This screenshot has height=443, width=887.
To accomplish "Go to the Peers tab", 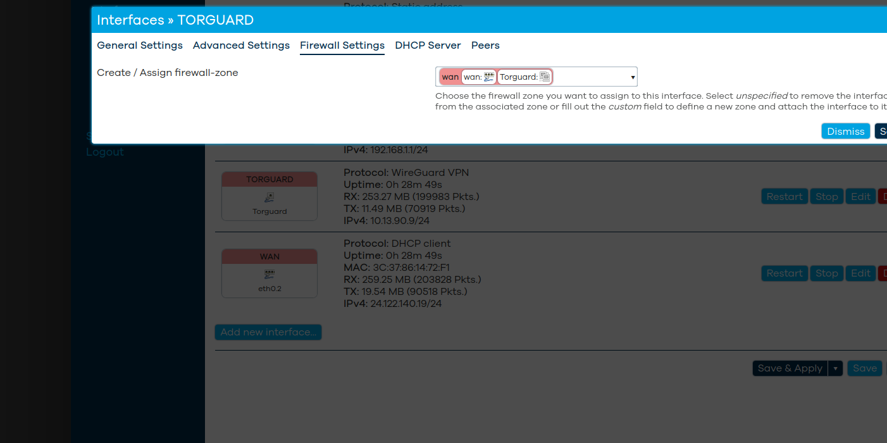I will point(485,46).
